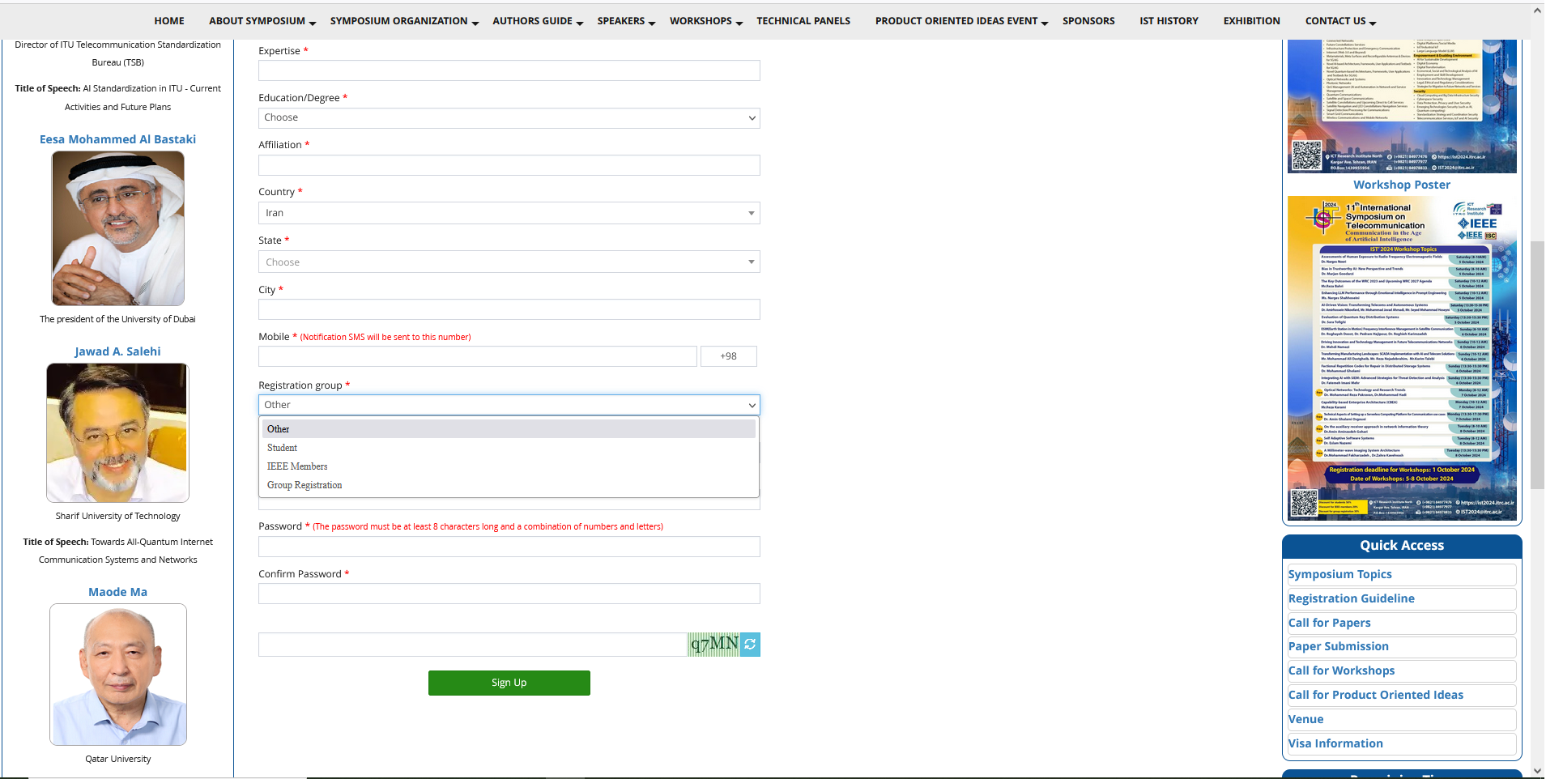
Task: Click the page vertical scrollbar thumb
Action: click(x=1537, y=364)
